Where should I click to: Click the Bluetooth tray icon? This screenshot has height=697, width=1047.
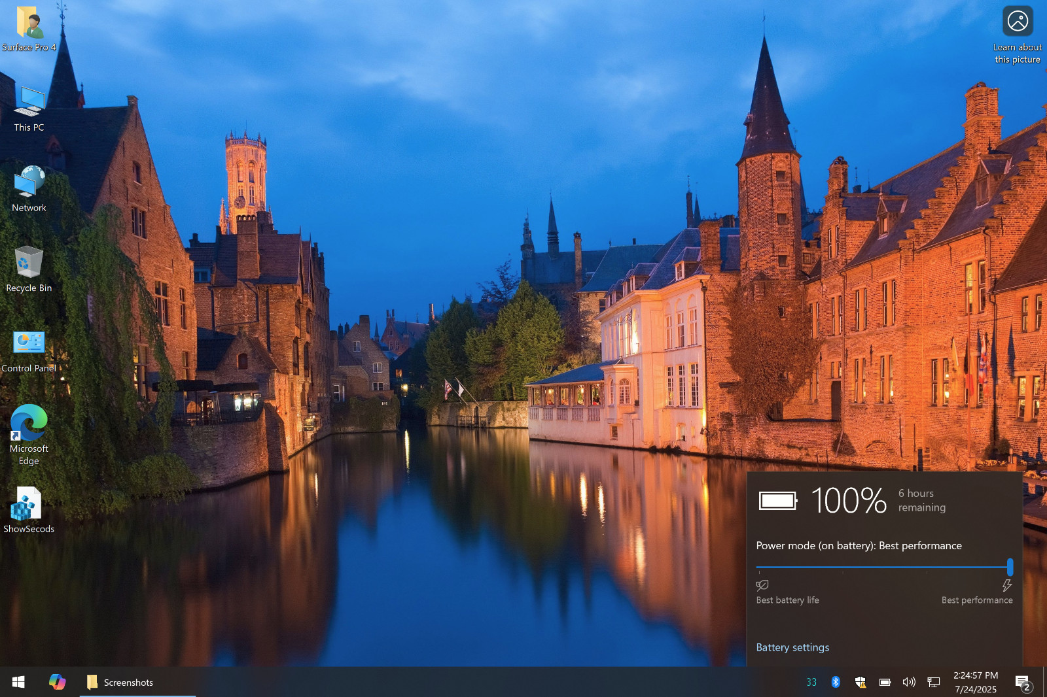[836, 682]
